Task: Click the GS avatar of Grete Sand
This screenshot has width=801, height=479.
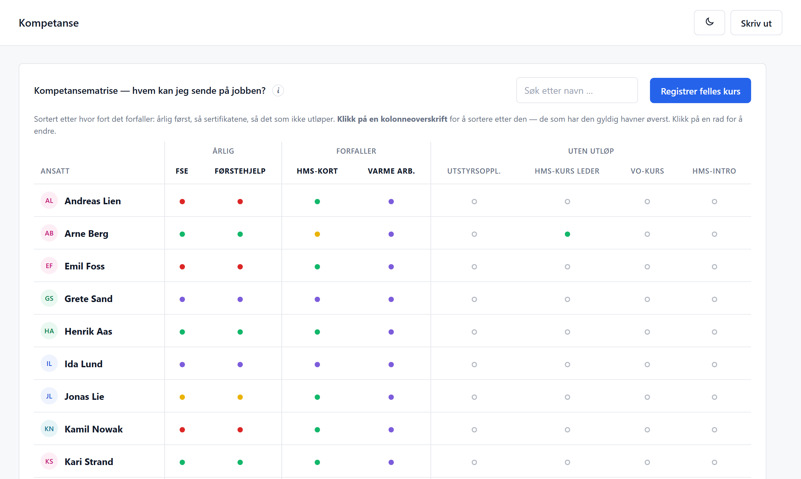Action: pyautogui.click(x=49, y=298)
